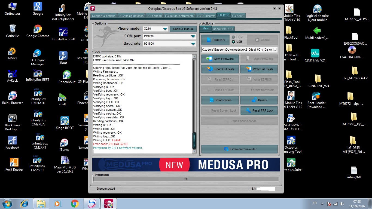Image resolution: width=372 pixels, height=209 pixels.
Task: Open the Corbeille recycle bin icon
Action: (x=12, y=31)
